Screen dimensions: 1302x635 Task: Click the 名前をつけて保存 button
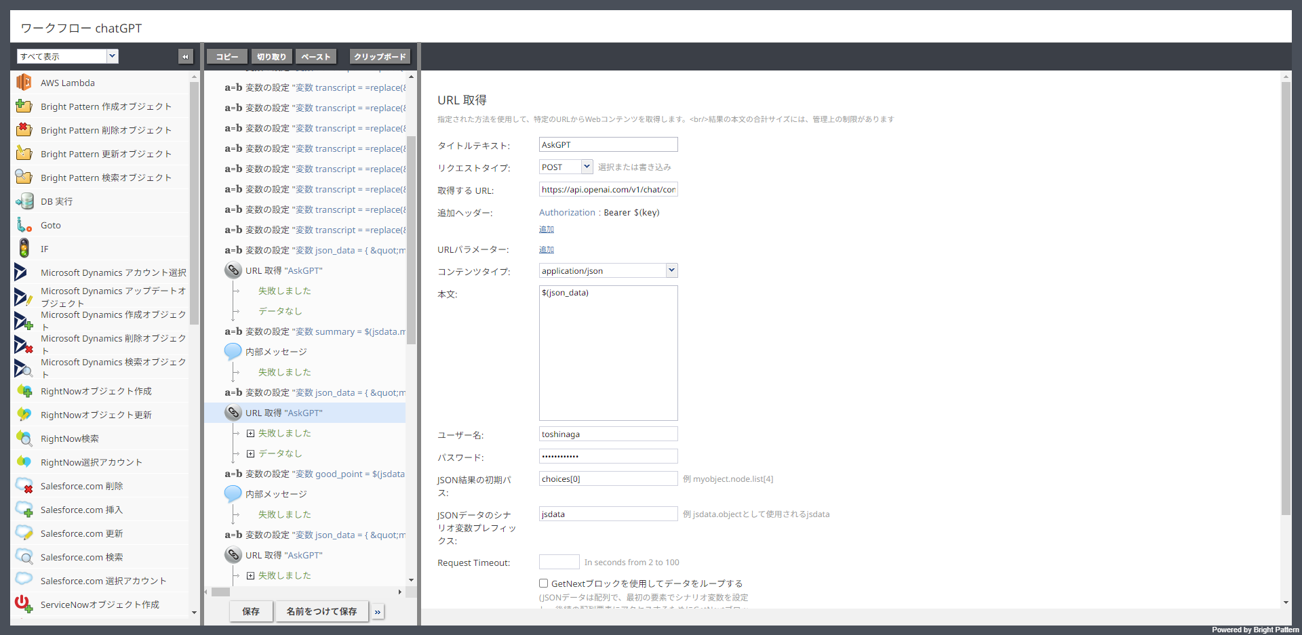321,611
